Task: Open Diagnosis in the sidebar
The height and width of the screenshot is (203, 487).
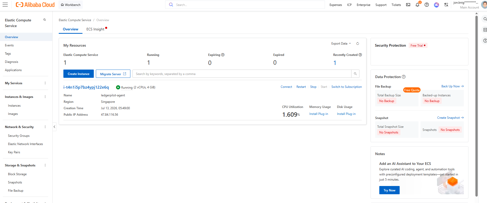Action: 12,62
